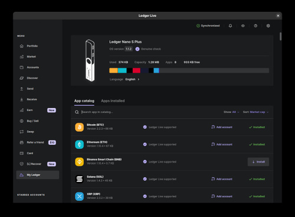Open Discover in the sidebar
Viewport: 295px width, 217px height.
[32, 78]
